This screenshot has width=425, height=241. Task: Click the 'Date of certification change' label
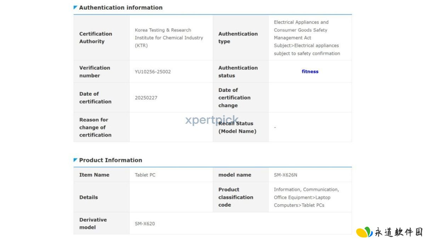[x=234, y=97]
